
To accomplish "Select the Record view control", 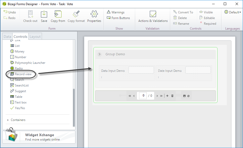I will pyautogui.click(x=21, y=74).
